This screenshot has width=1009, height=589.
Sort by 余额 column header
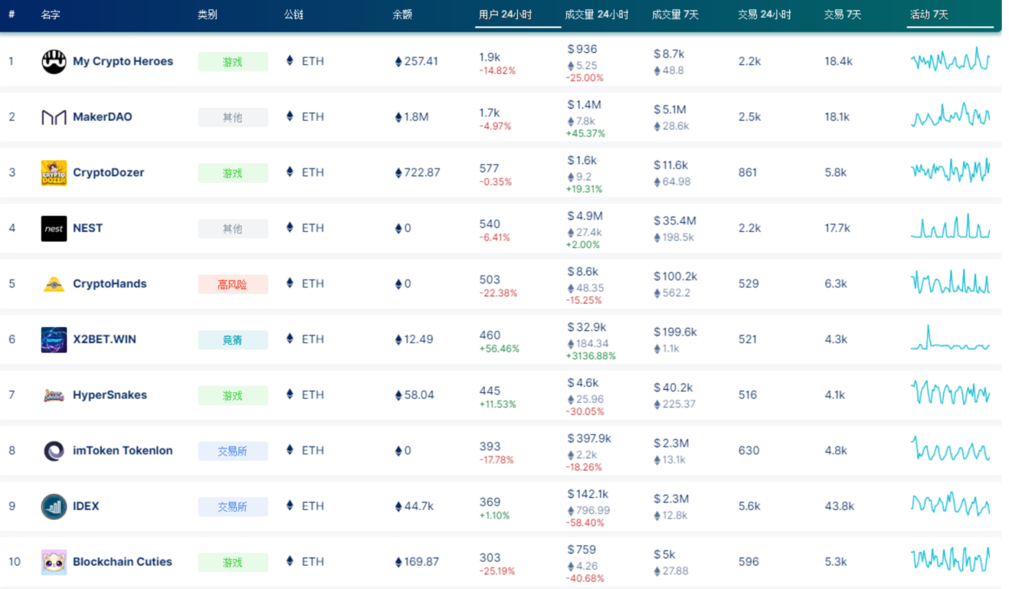click(x=402, y=15)
